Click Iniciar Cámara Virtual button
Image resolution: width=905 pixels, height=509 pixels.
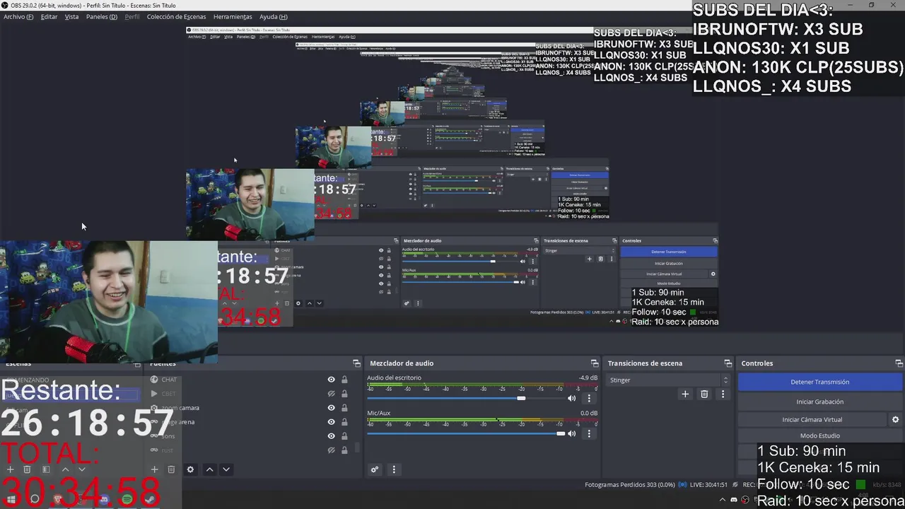click(x=812, y=420)
